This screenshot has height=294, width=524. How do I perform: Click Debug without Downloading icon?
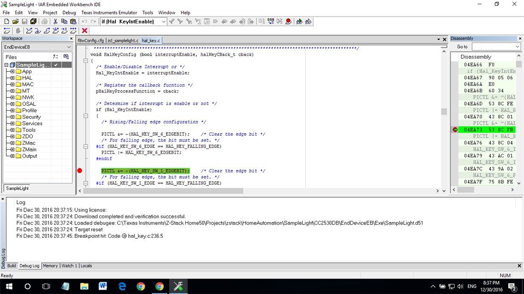click(x=308, y=21)
